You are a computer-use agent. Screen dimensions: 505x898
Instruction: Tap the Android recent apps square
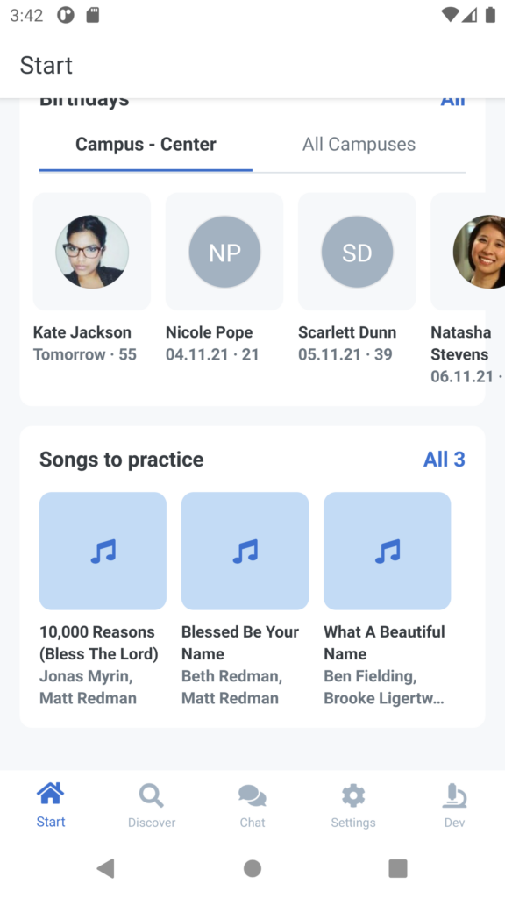tap(398, 868)
